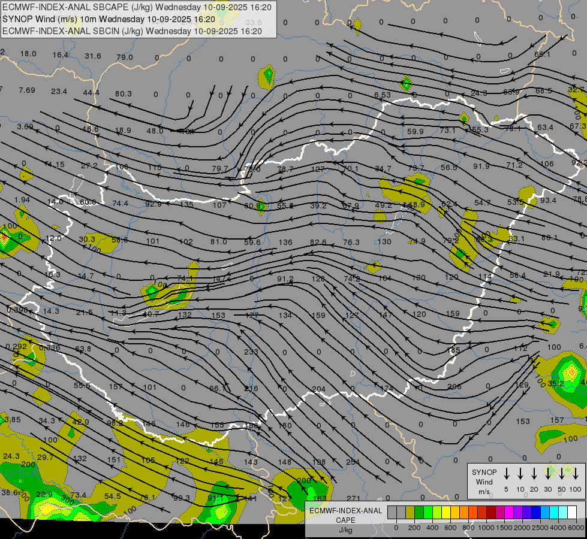Click the 2000 tick label on color bar
Viewport: 587px width, 539px height.
(x=522, y=528)
